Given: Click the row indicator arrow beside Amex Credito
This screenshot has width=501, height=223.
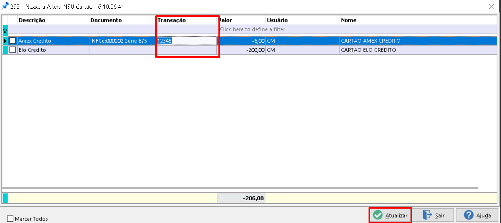Looking at the screenshot, I should click(5, 41).
